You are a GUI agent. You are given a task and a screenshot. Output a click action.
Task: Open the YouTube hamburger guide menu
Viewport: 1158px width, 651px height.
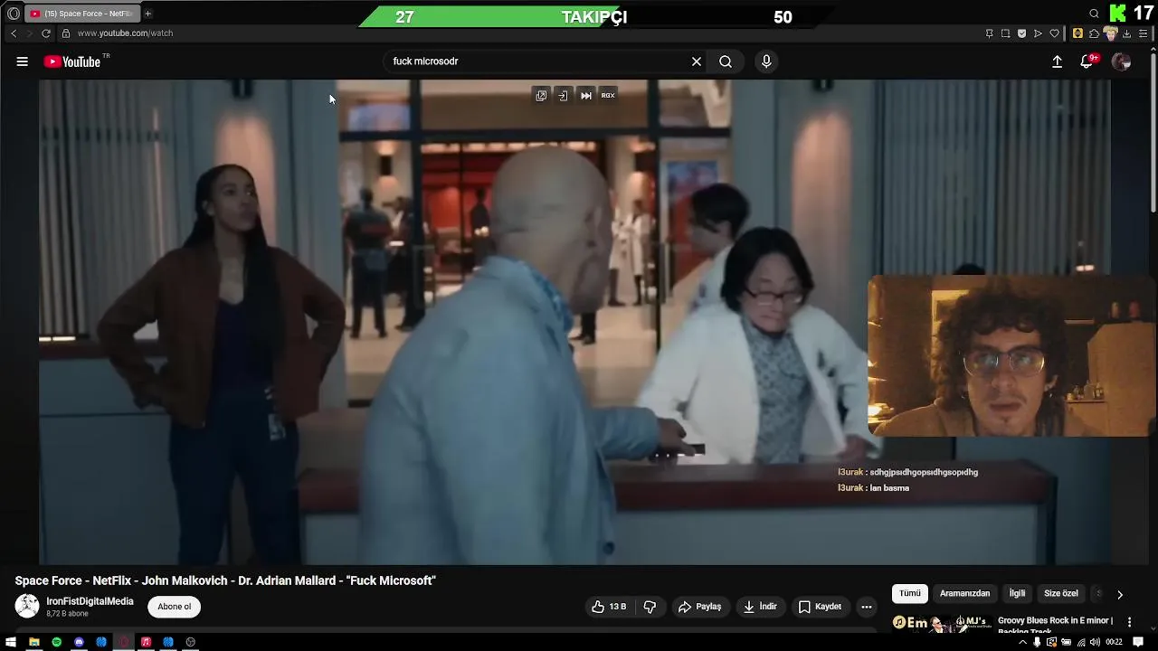point(22,61)
